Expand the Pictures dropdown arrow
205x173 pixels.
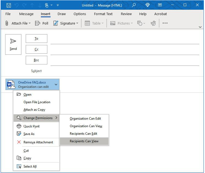click(132, 23)
